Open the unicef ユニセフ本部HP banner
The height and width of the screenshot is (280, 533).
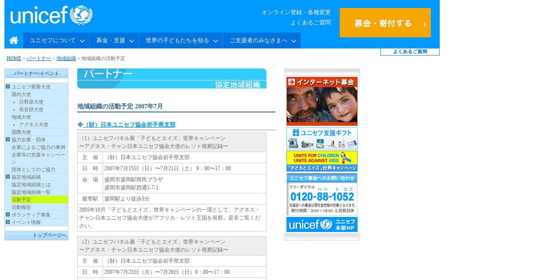[322, 224]
